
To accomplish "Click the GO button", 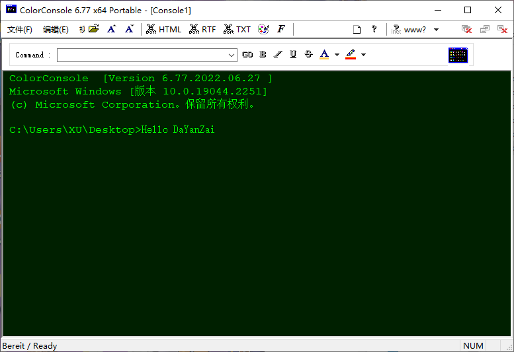I will click(x=247, y=55).
